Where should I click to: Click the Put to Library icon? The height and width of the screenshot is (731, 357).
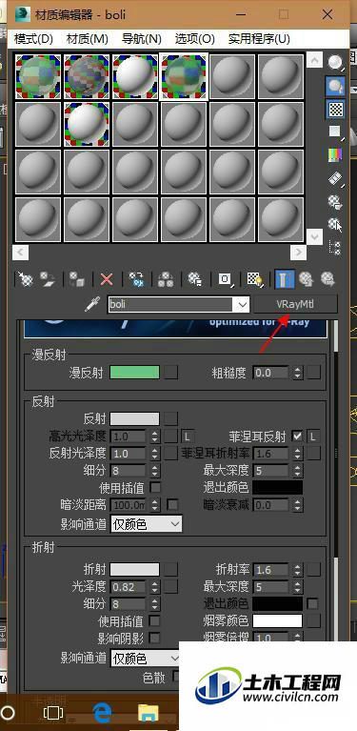194,279
